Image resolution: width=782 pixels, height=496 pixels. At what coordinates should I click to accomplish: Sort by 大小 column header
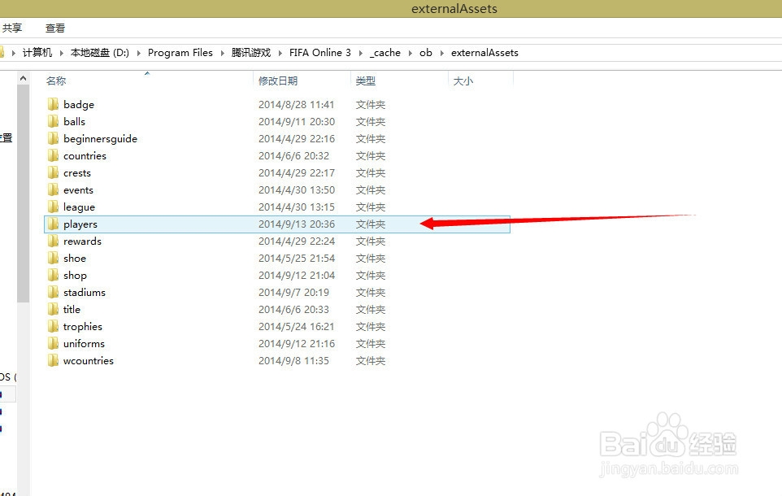tap(463, 80)
